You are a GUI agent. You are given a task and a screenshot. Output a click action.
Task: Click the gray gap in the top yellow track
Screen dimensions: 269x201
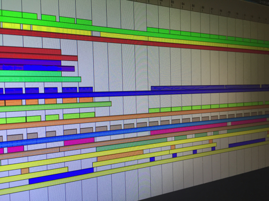pos(96,34)
